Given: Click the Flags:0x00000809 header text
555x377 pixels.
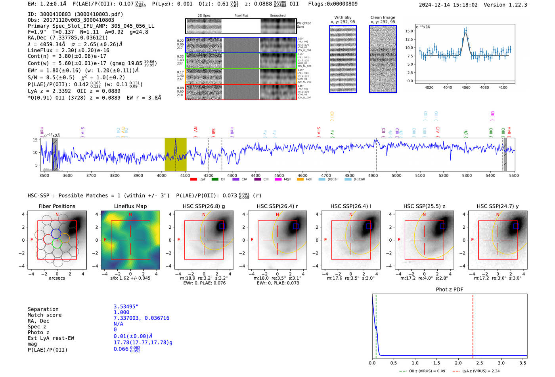Looking at the screenshot, I should click(333, 4).
